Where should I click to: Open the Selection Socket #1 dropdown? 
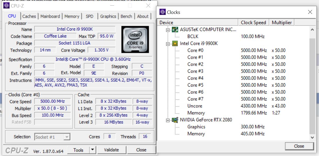(67, 137)
